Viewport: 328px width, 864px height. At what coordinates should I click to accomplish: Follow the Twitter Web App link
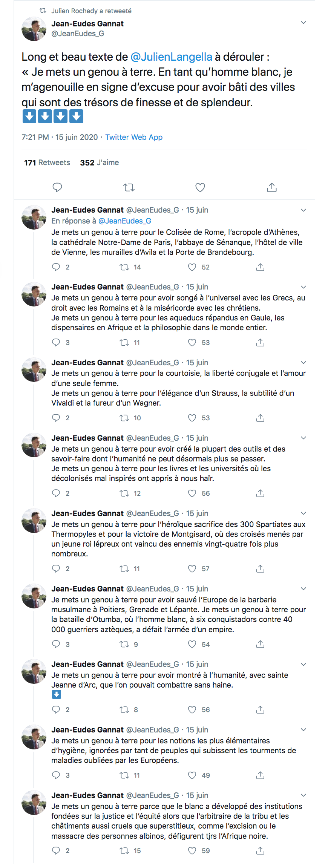pyautogui.click(x=134, y=137)
